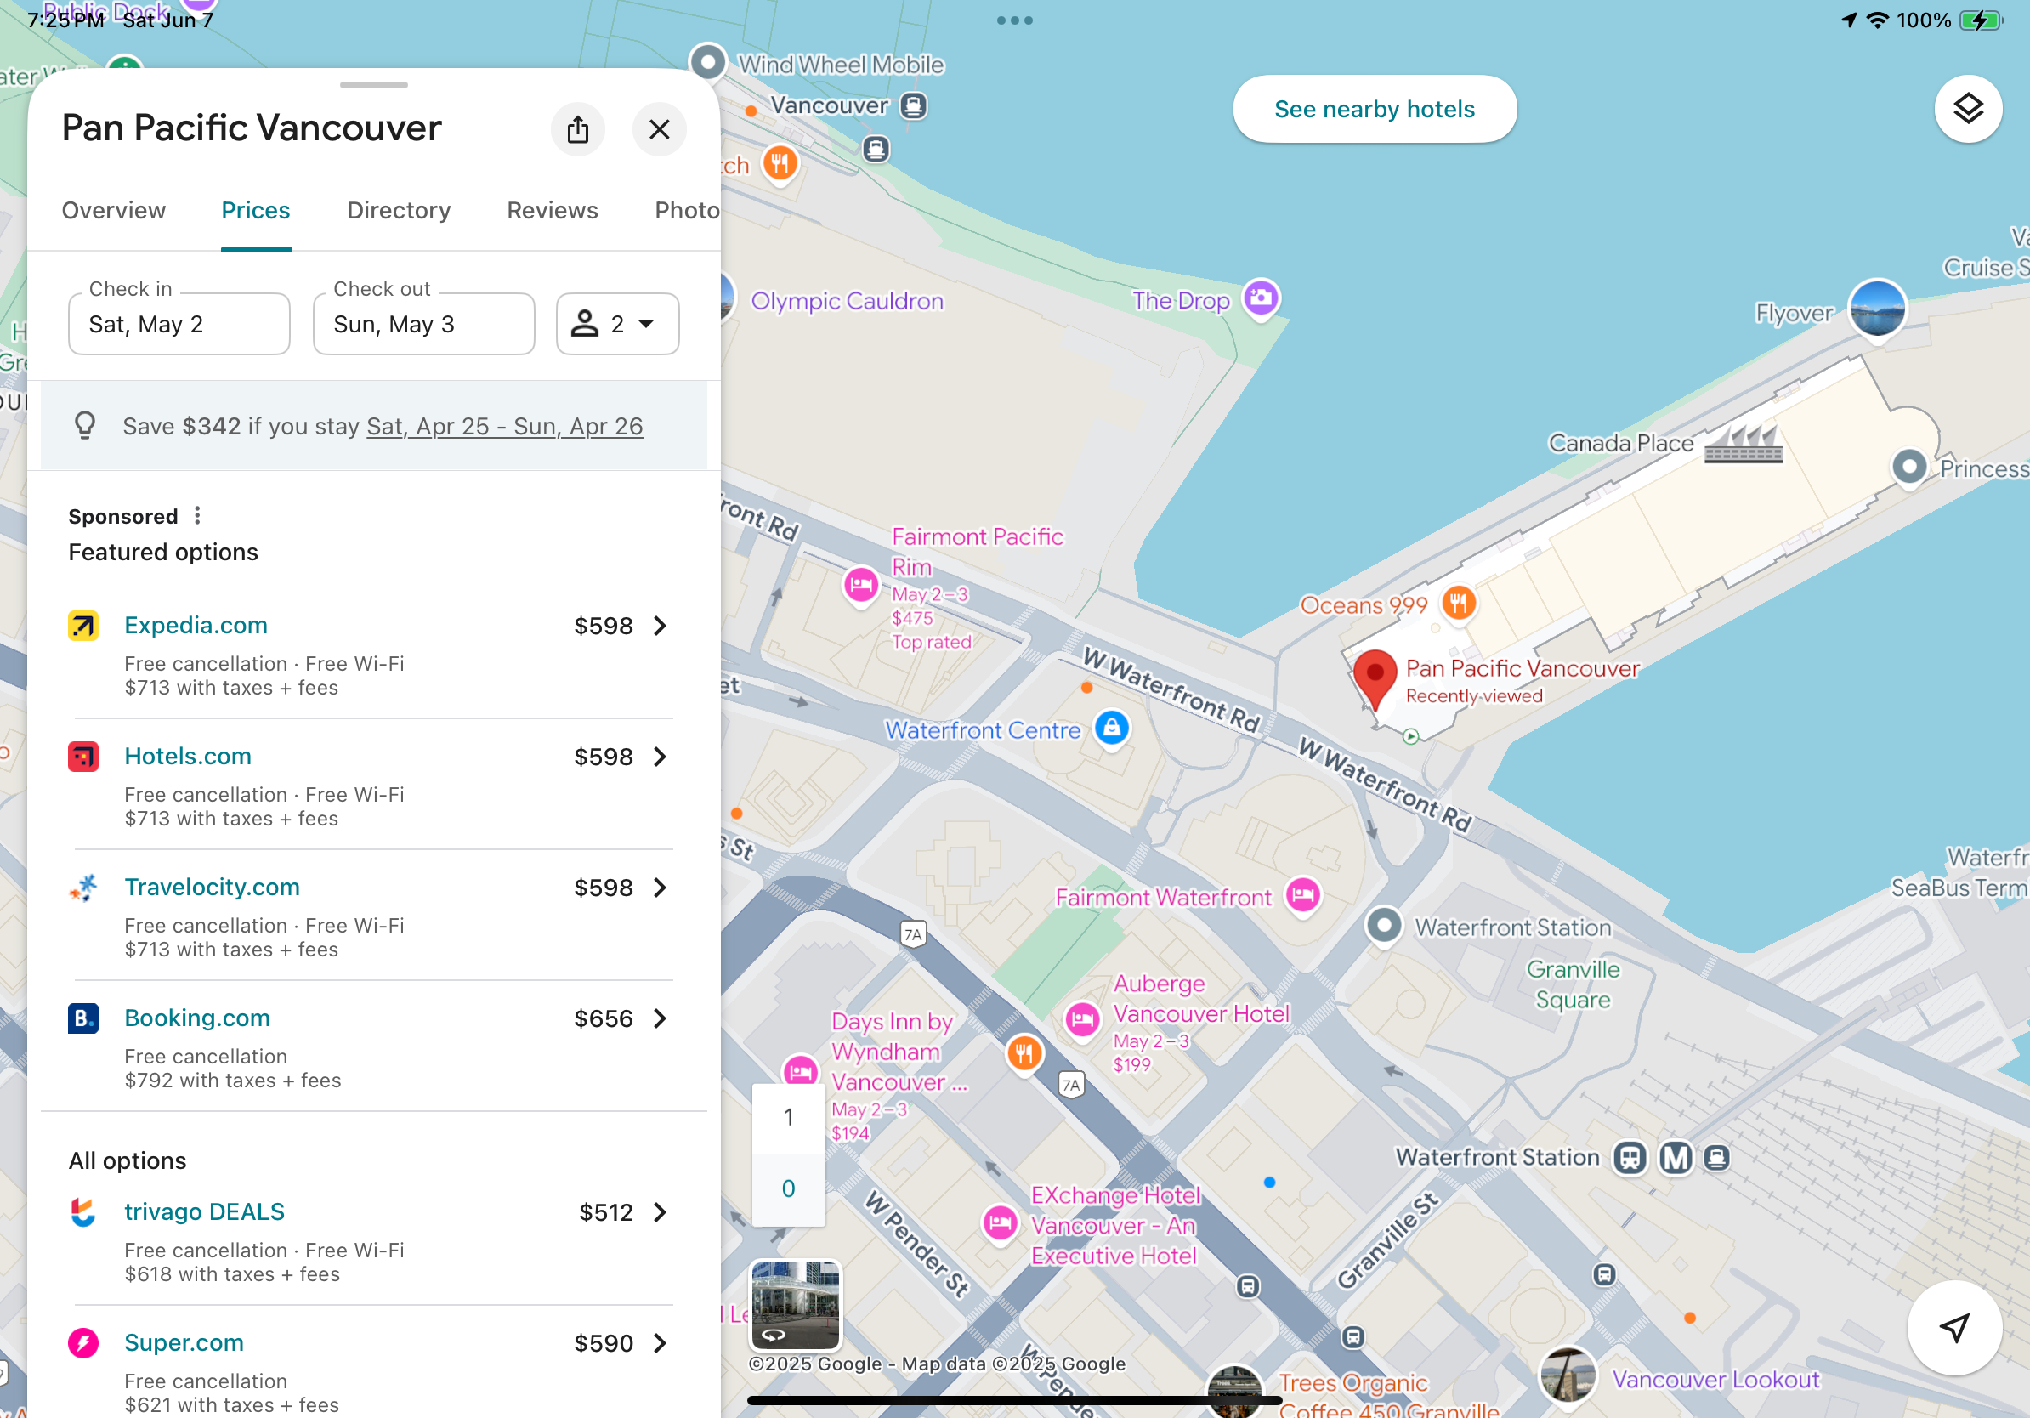Select floor level 0 on map
The width and height of the screenshot is (2030, 1418).
coord(788,1189)
